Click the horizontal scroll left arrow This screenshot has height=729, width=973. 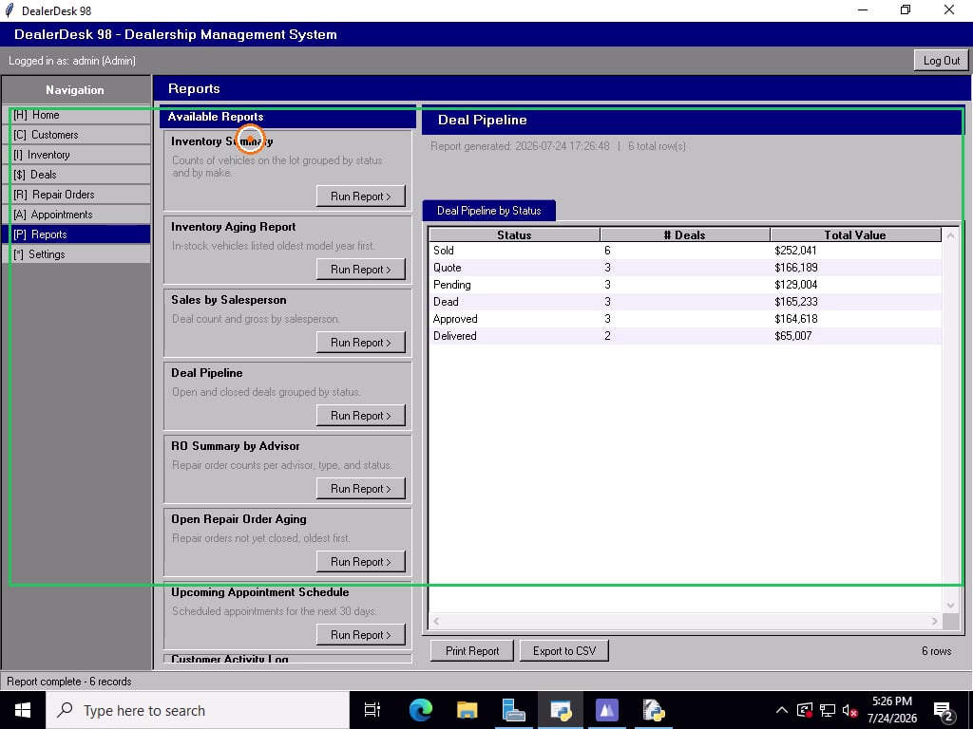point(436,621)
